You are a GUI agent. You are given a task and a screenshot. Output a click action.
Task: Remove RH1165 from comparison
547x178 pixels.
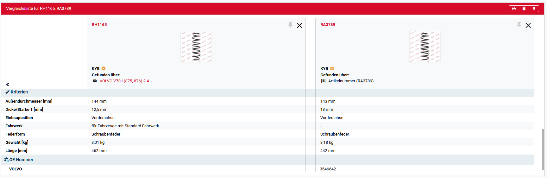point(299,25)
